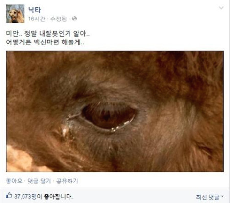Click the camel profile picture thumbnail
This screenshot has height=203, width=230.
15,14
